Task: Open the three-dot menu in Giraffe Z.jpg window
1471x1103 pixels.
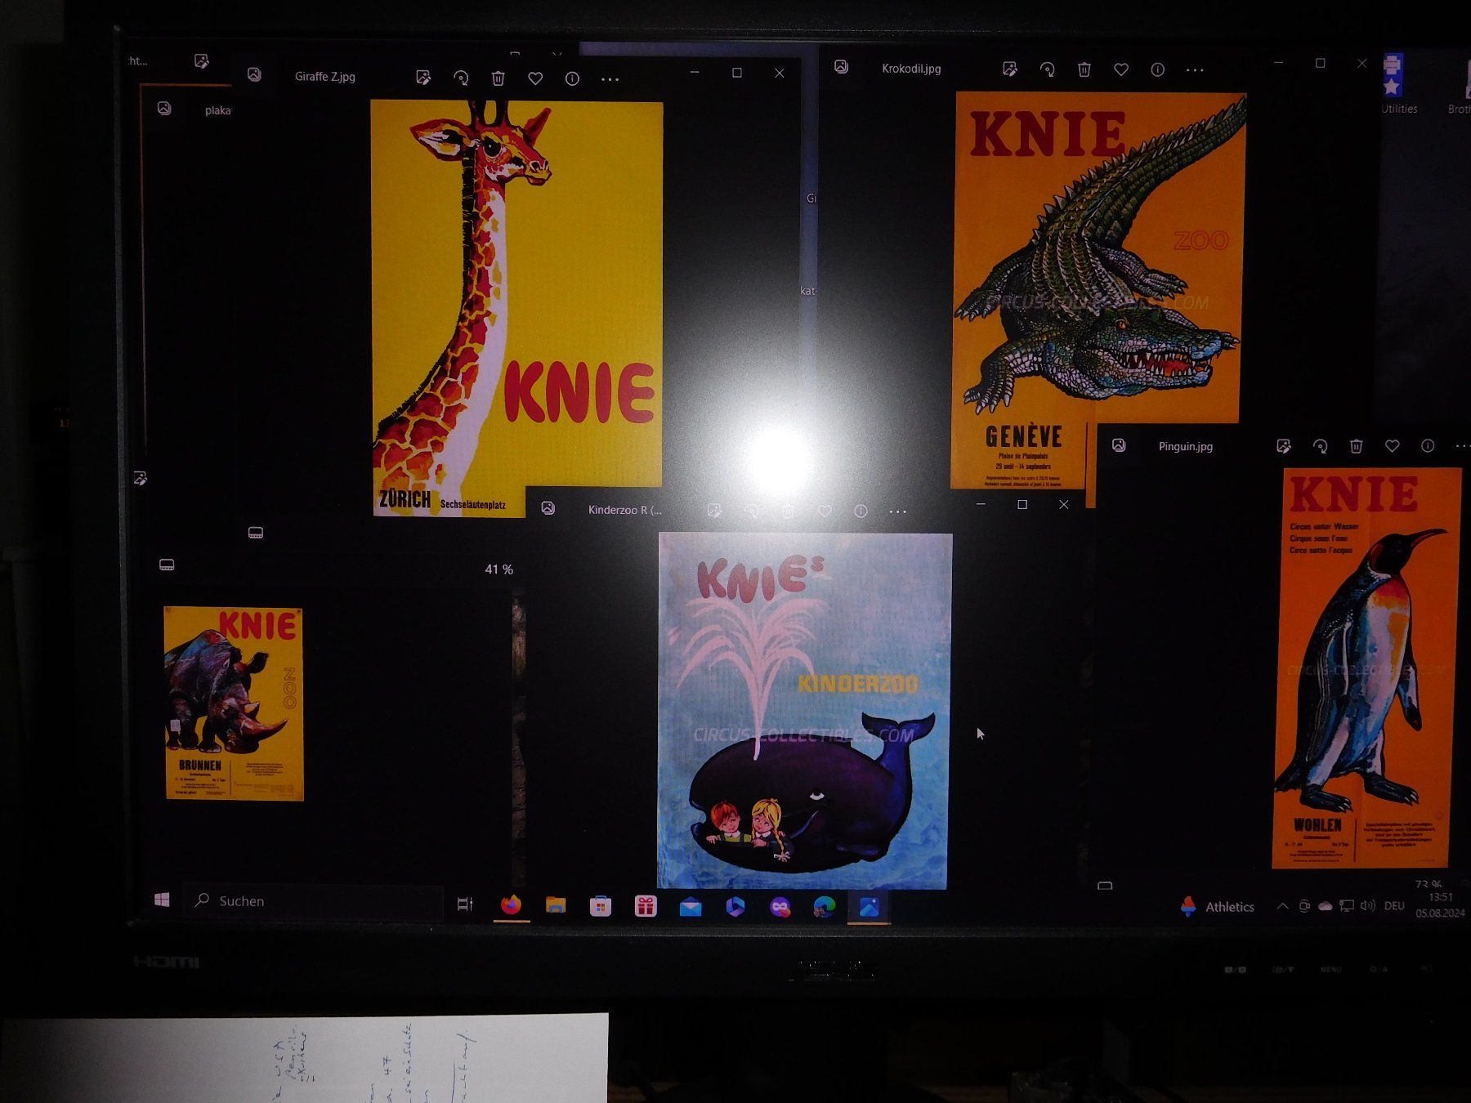Action: coord(610,79)
